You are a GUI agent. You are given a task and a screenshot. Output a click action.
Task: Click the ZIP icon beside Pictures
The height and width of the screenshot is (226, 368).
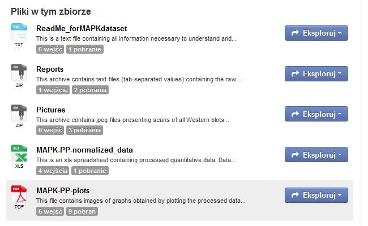[x=19, y=114]
